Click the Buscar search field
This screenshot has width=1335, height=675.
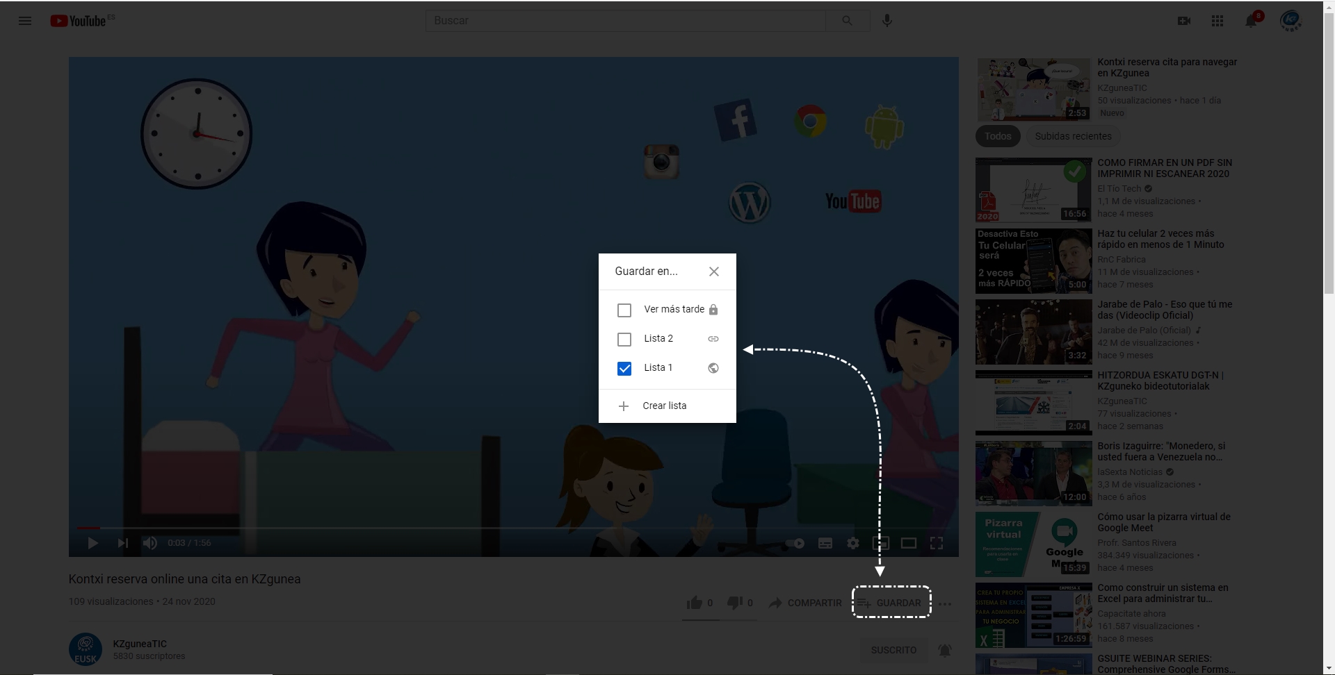tap(625, 21)
